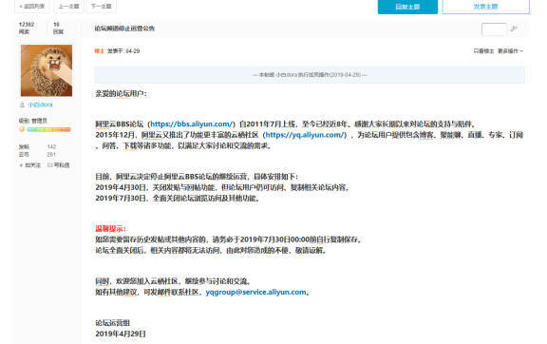
Task: Click the orange 楼主 label
Action: click(x=100, y=51)
